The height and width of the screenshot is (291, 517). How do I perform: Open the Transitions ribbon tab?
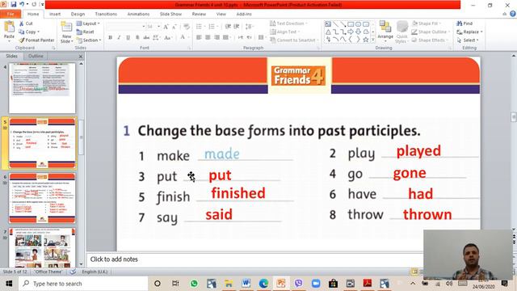(x=106, y=15)
